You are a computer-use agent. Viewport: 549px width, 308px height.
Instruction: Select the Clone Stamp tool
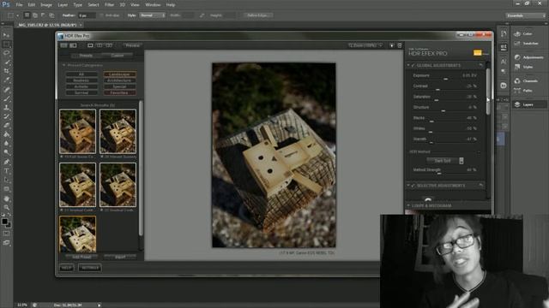click(6, 107)
